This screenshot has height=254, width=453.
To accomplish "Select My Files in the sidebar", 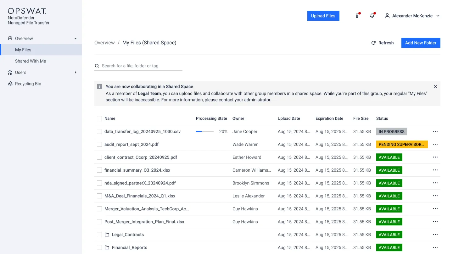I will [23, 50].
